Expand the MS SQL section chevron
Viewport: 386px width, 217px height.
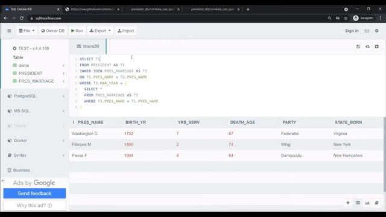point(63,111)
